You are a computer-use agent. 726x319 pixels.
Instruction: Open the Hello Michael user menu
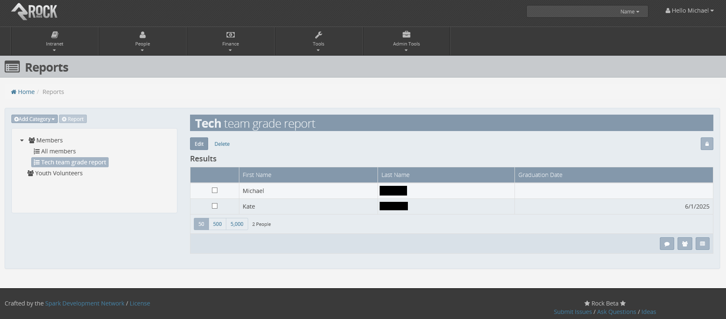tap(689, 11)
